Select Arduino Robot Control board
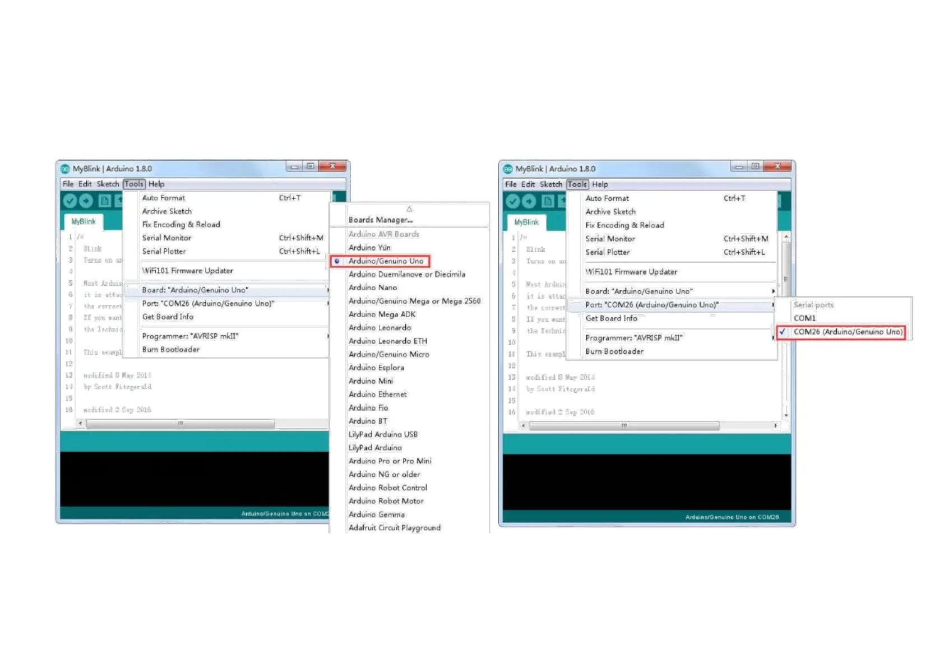The height and width of the screenshot is (668, 944). point(388,488)
